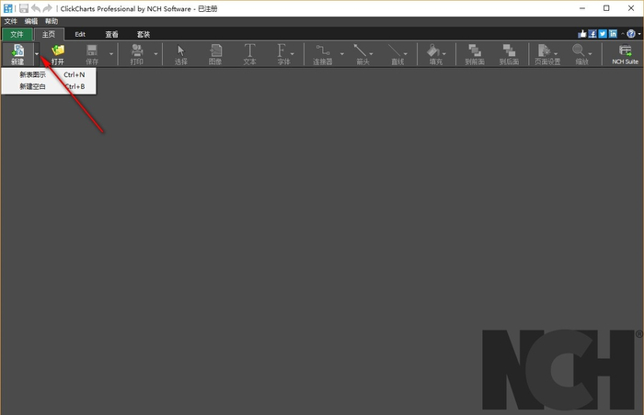The width and height of the screenshot is (644, 415).
Task: Click the thumbs-up like icon
Action: point(582,34)
